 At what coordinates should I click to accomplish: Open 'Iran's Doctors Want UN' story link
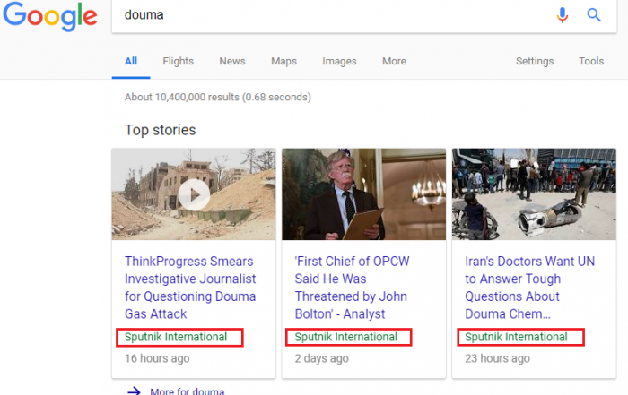pos(529,288)
